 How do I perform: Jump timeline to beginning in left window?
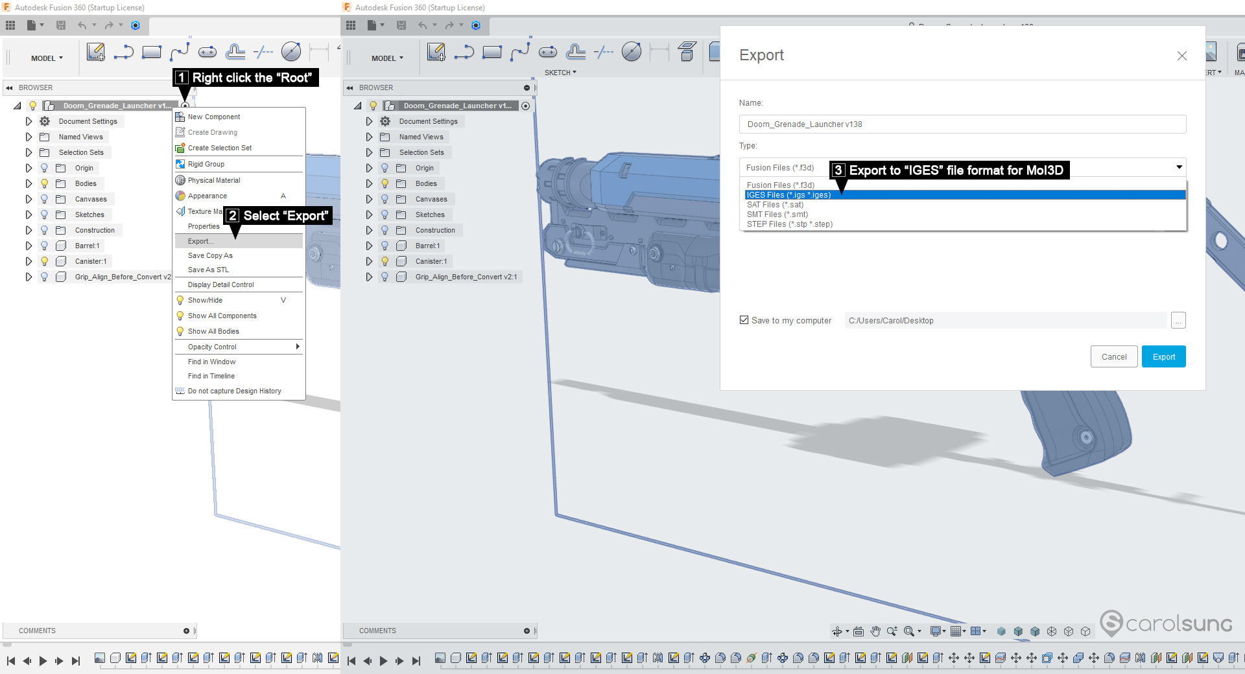(x=11, y=661)
